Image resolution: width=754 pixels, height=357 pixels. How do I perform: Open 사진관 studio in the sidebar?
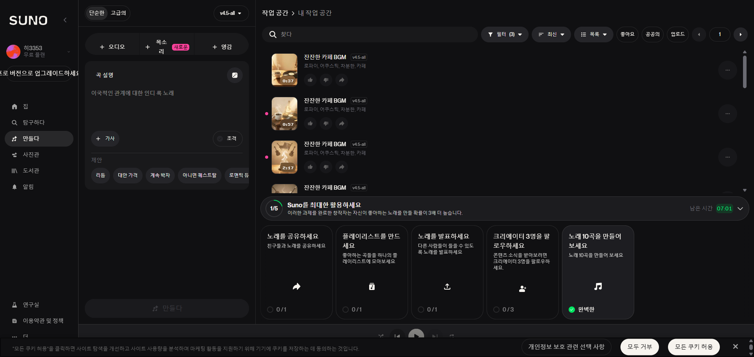39,155
